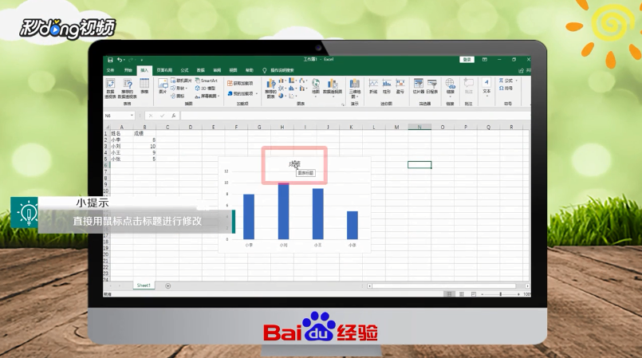
Task: Click the zoom in plus button
Action: [x=518, y=294]
